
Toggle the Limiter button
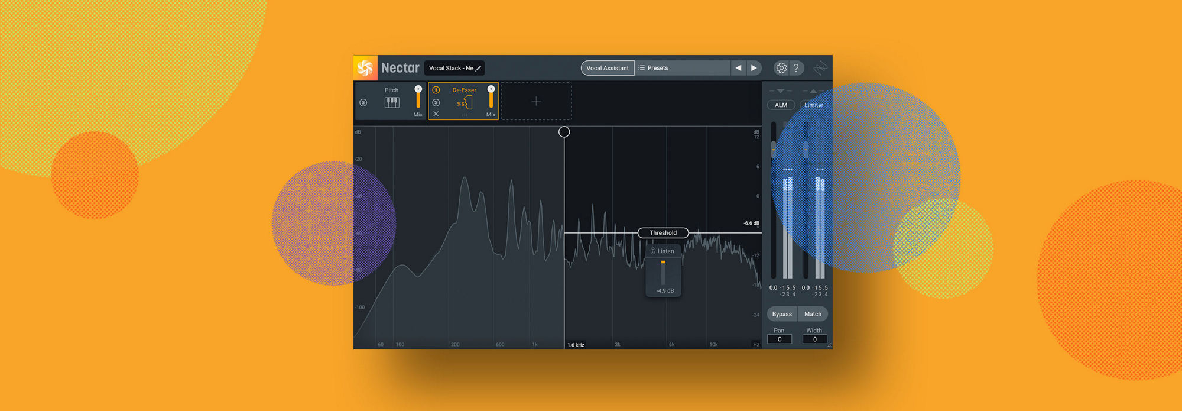click(x=814, y=105)
